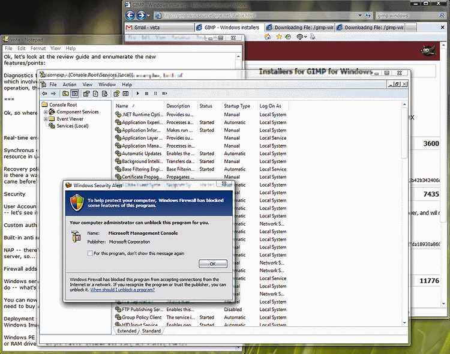The image size is (450, 354).
Task: Toggle Show/Hide Console Tree toolbar icon
Action: [74, 94]
